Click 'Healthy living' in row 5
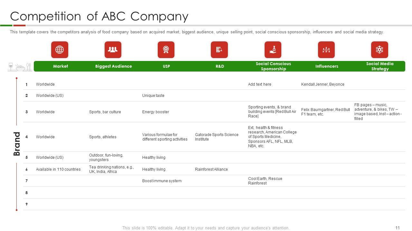Screen dimensions: 412x231 [x=154, y=158]
